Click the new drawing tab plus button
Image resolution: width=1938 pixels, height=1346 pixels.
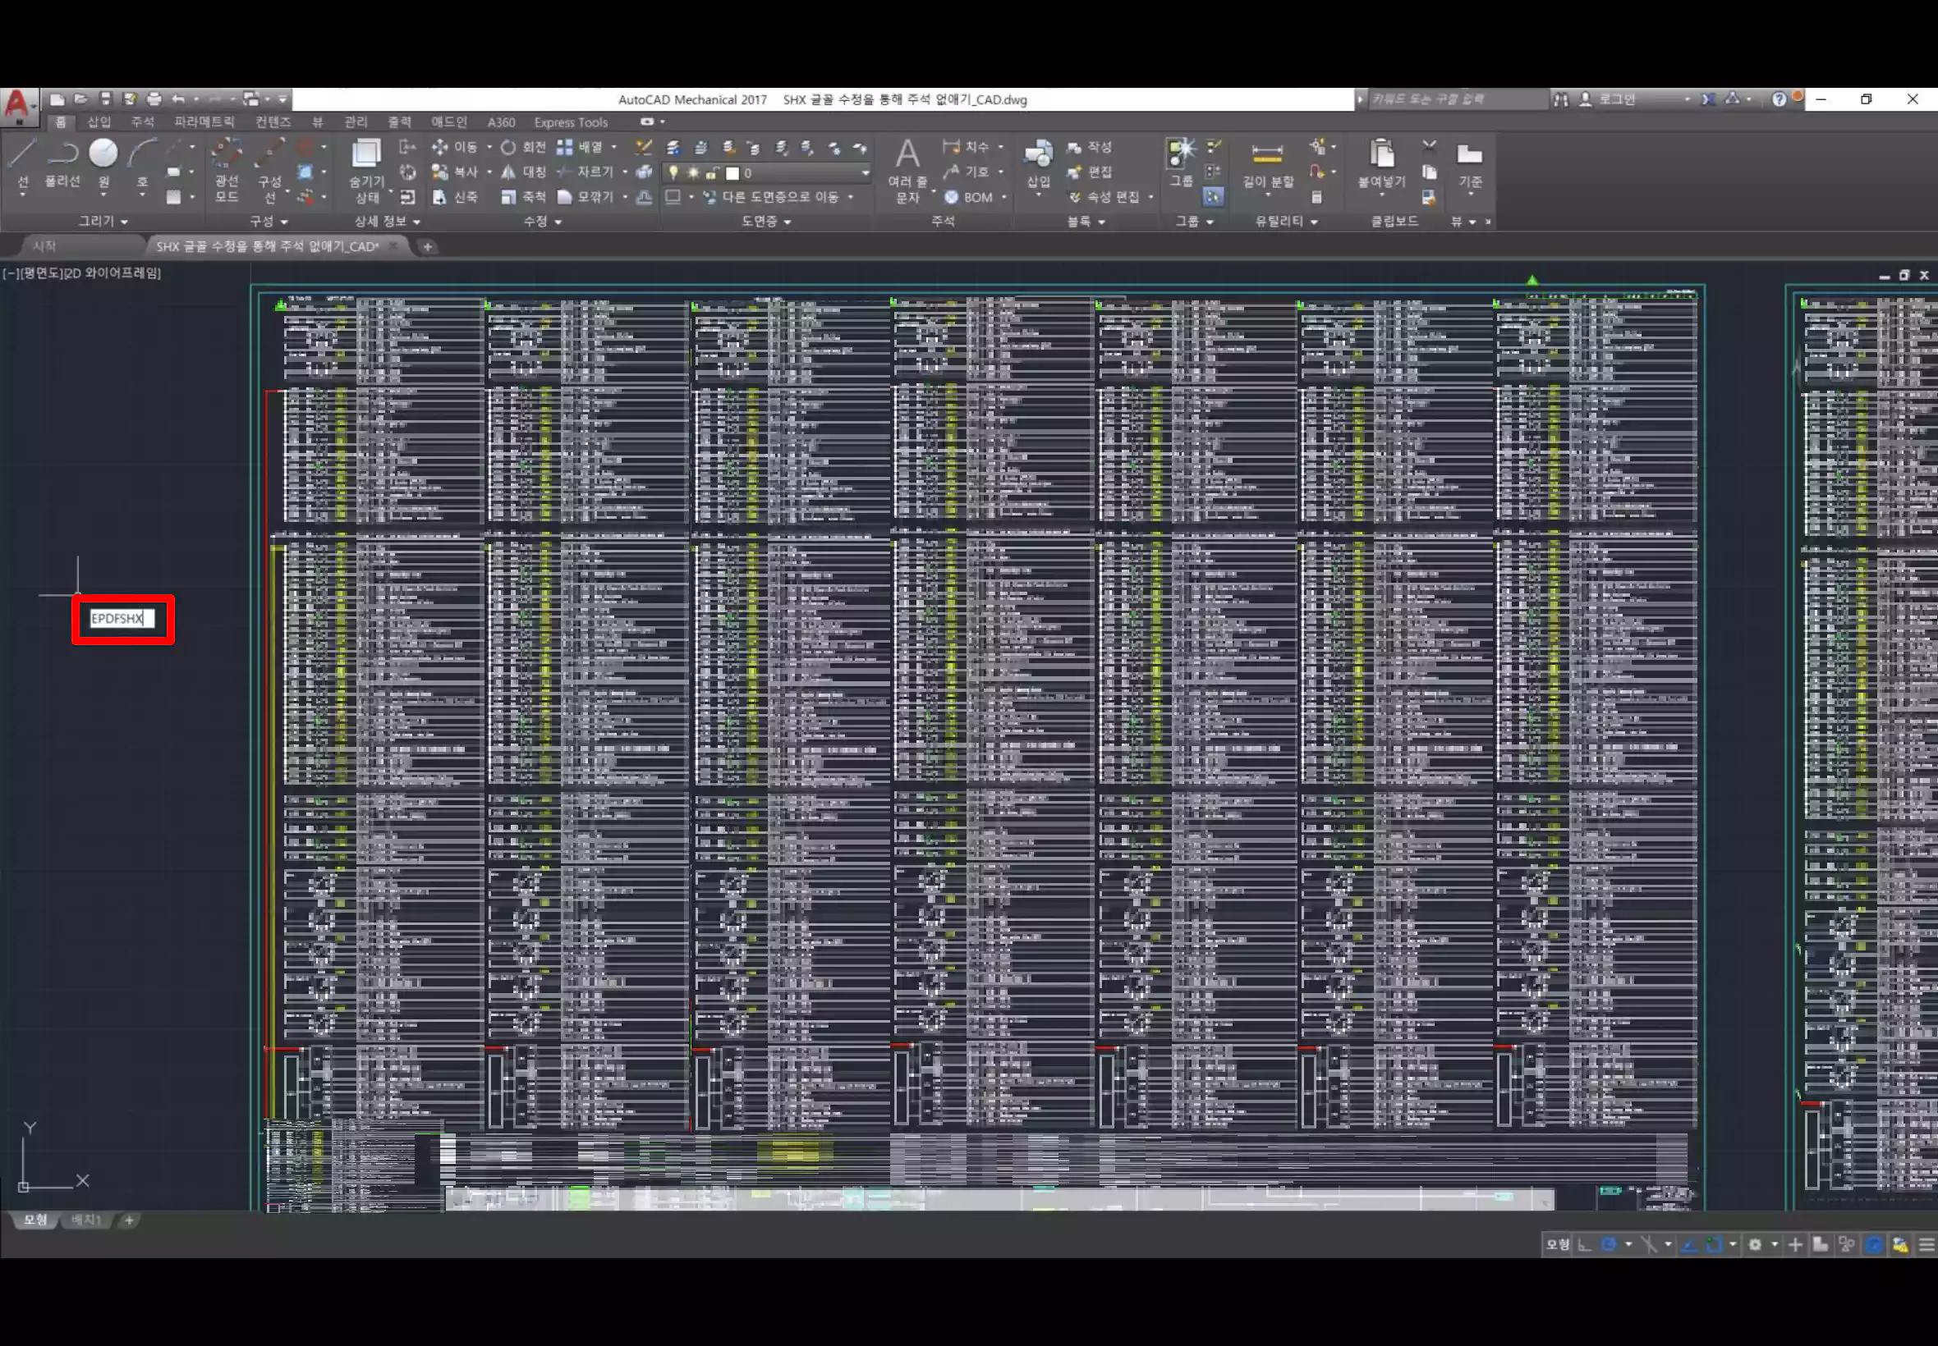pyautogui.click(x=427, y=246)
